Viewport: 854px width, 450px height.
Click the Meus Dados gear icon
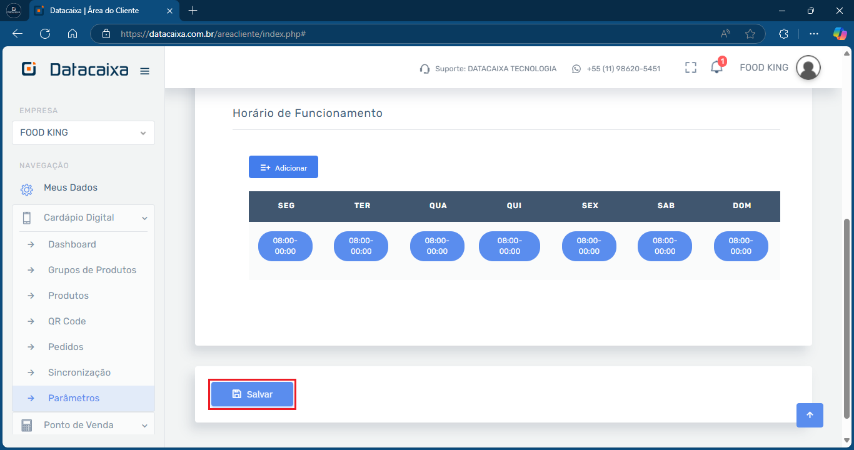26,189
